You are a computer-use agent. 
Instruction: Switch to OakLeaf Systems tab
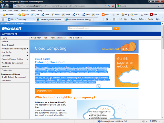pyautogui.click(x=50, y=19)
